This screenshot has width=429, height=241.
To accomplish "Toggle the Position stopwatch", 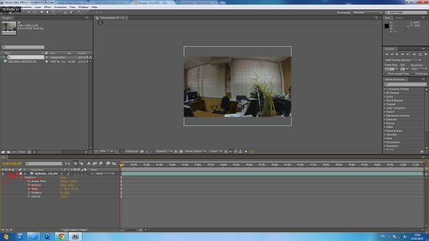I will tap(29, 185).
